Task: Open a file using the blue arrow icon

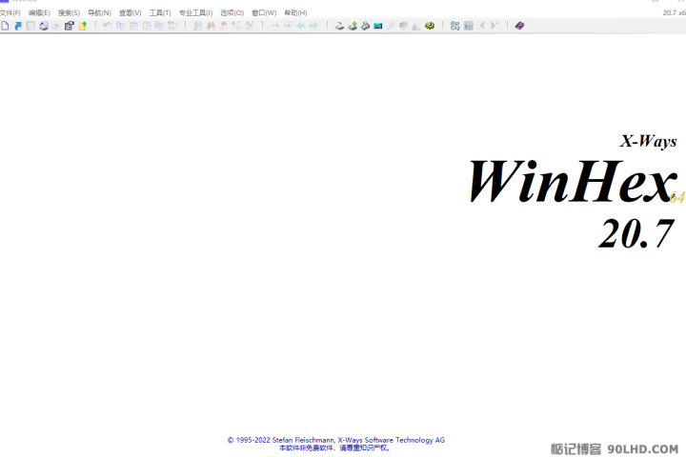Action: click(18, 26)
